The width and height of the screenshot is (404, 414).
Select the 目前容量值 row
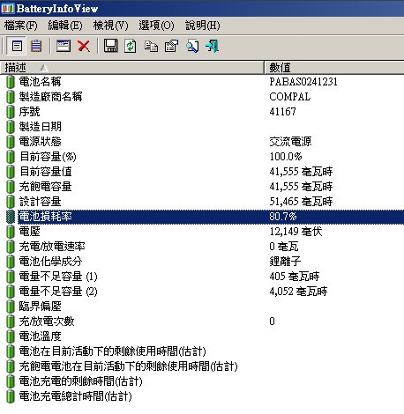pos(202,172)
